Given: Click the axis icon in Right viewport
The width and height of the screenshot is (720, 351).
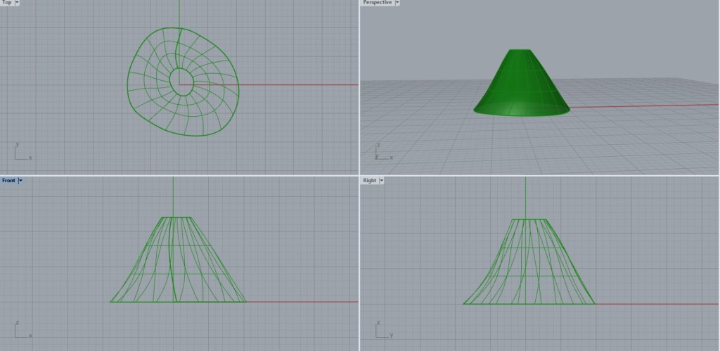Looking at the screenshot, I should (x=380, y=329).
